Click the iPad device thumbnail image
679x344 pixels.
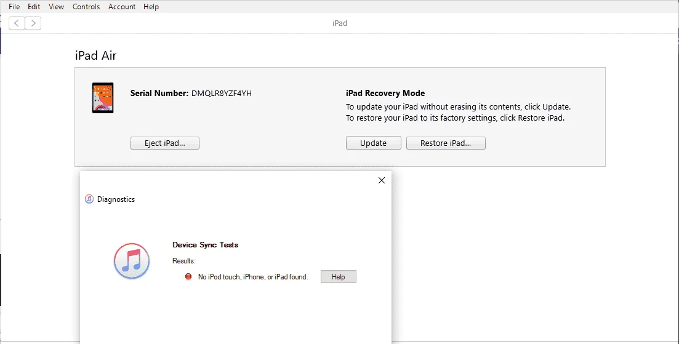coord(103,98)
